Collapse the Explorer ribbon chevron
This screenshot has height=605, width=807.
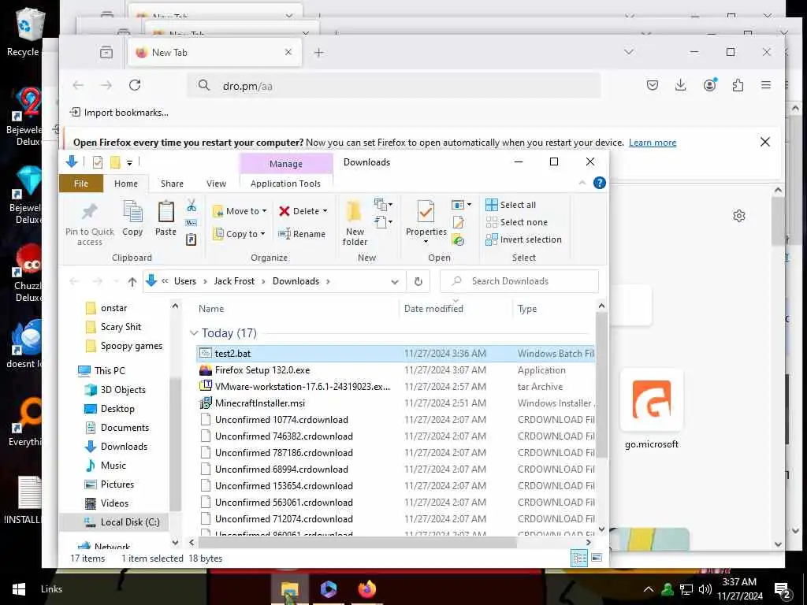point(582,183)
